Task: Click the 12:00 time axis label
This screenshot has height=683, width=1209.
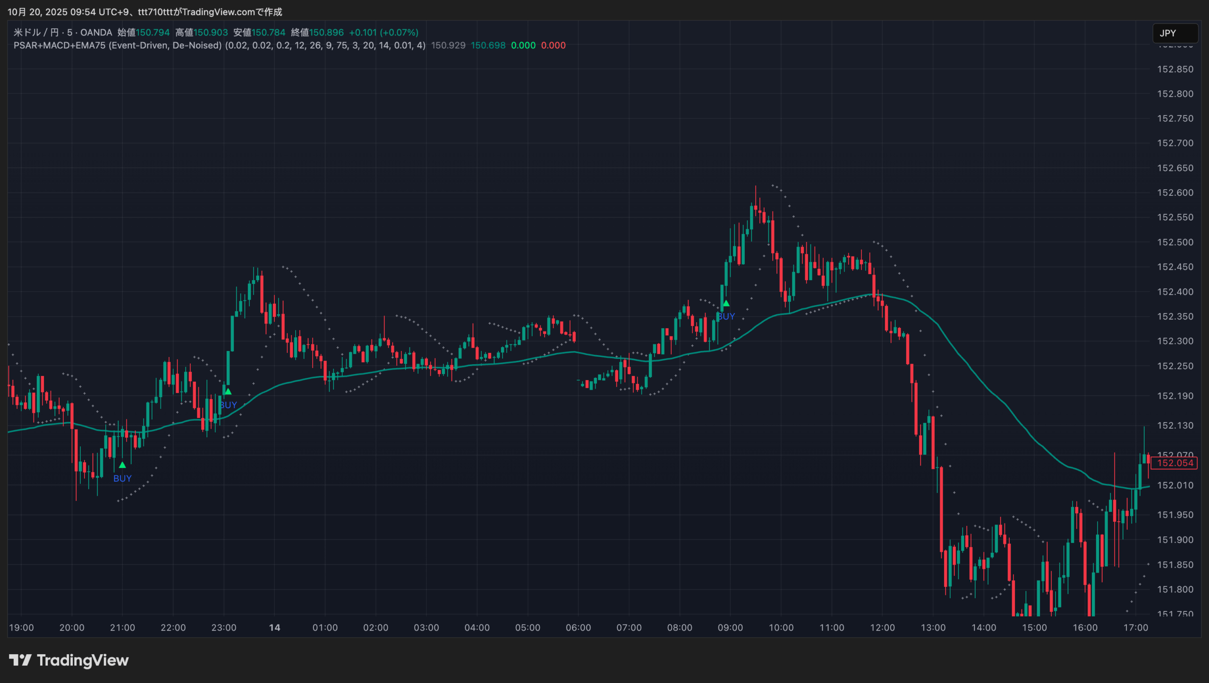Action: coord(882,627)
